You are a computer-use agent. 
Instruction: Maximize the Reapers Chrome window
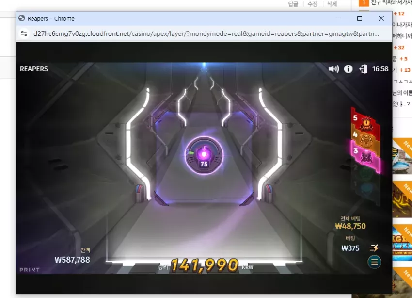[360, 18]
